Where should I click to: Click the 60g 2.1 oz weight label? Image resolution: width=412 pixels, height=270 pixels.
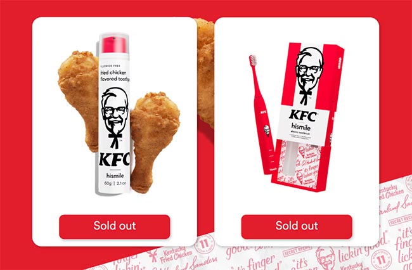tap(115, 183)
